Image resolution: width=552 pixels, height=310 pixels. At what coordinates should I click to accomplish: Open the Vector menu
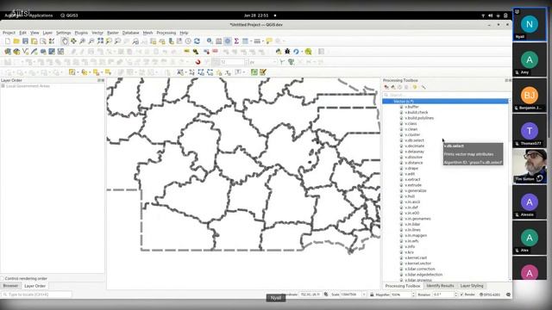(x=97, y=33)
